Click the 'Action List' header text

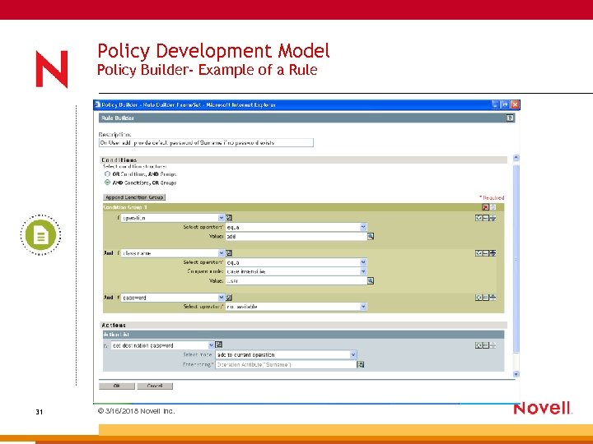[116, 335]
